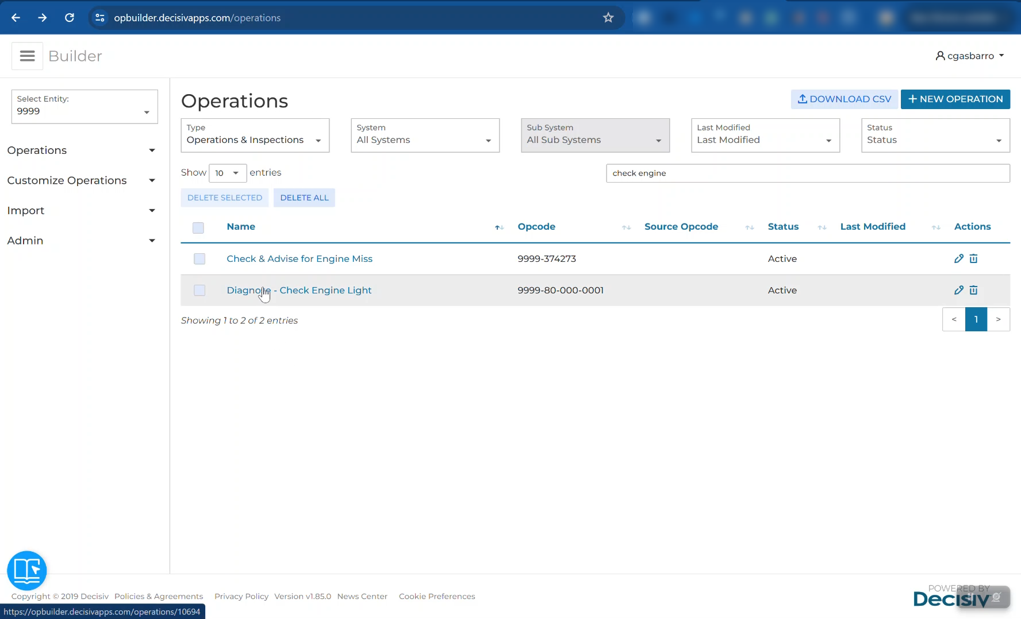Select page 1 in pagination
Screen dimensions: 1021x619
(976, 319)
